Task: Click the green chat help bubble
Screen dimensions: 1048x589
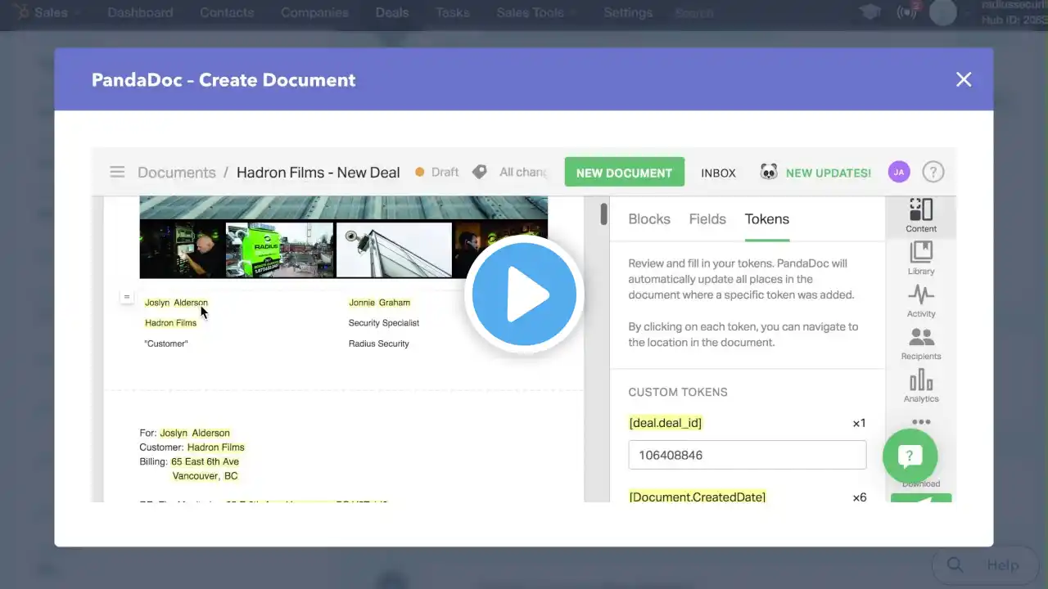Action: click(910, 456)
